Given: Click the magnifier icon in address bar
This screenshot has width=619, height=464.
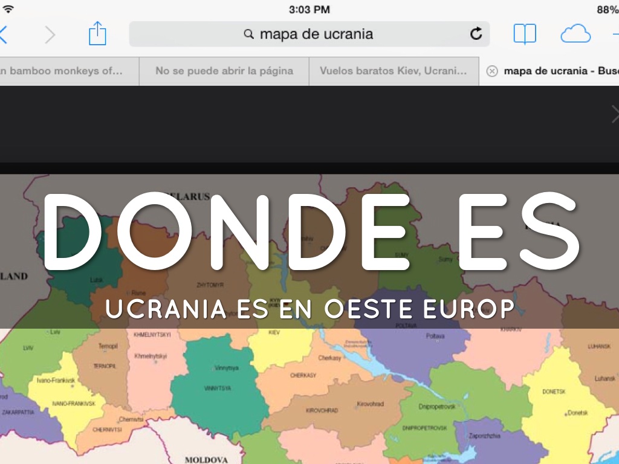Looking at the screenshot, I should point(248,34).
